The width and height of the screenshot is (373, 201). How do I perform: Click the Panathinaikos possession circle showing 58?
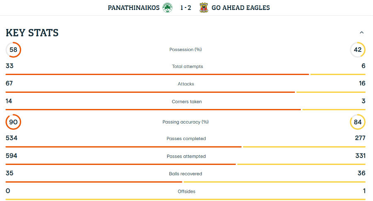coord(13,50)
